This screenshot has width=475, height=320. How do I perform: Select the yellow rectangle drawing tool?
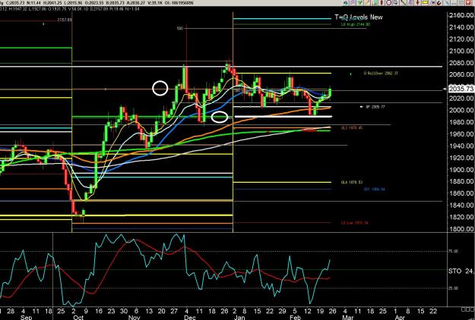coord(425,2)
